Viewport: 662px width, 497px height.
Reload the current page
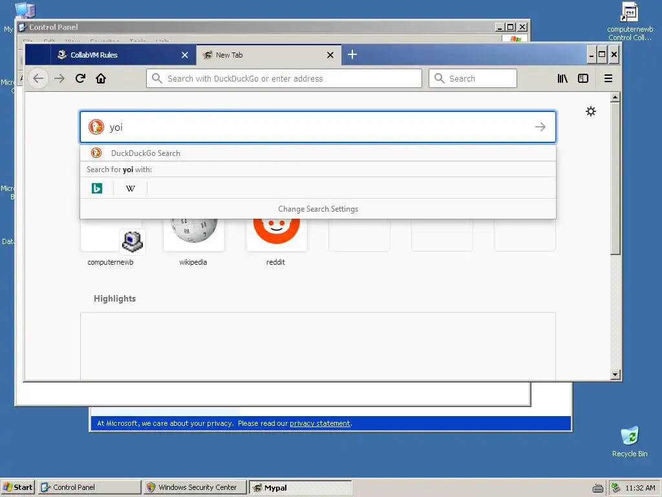click(x=80, y=78)
